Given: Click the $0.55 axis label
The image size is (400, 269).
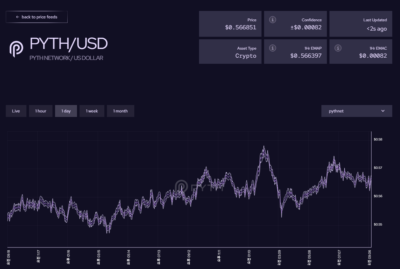Looking at the screenshot, I should [378, 224].
